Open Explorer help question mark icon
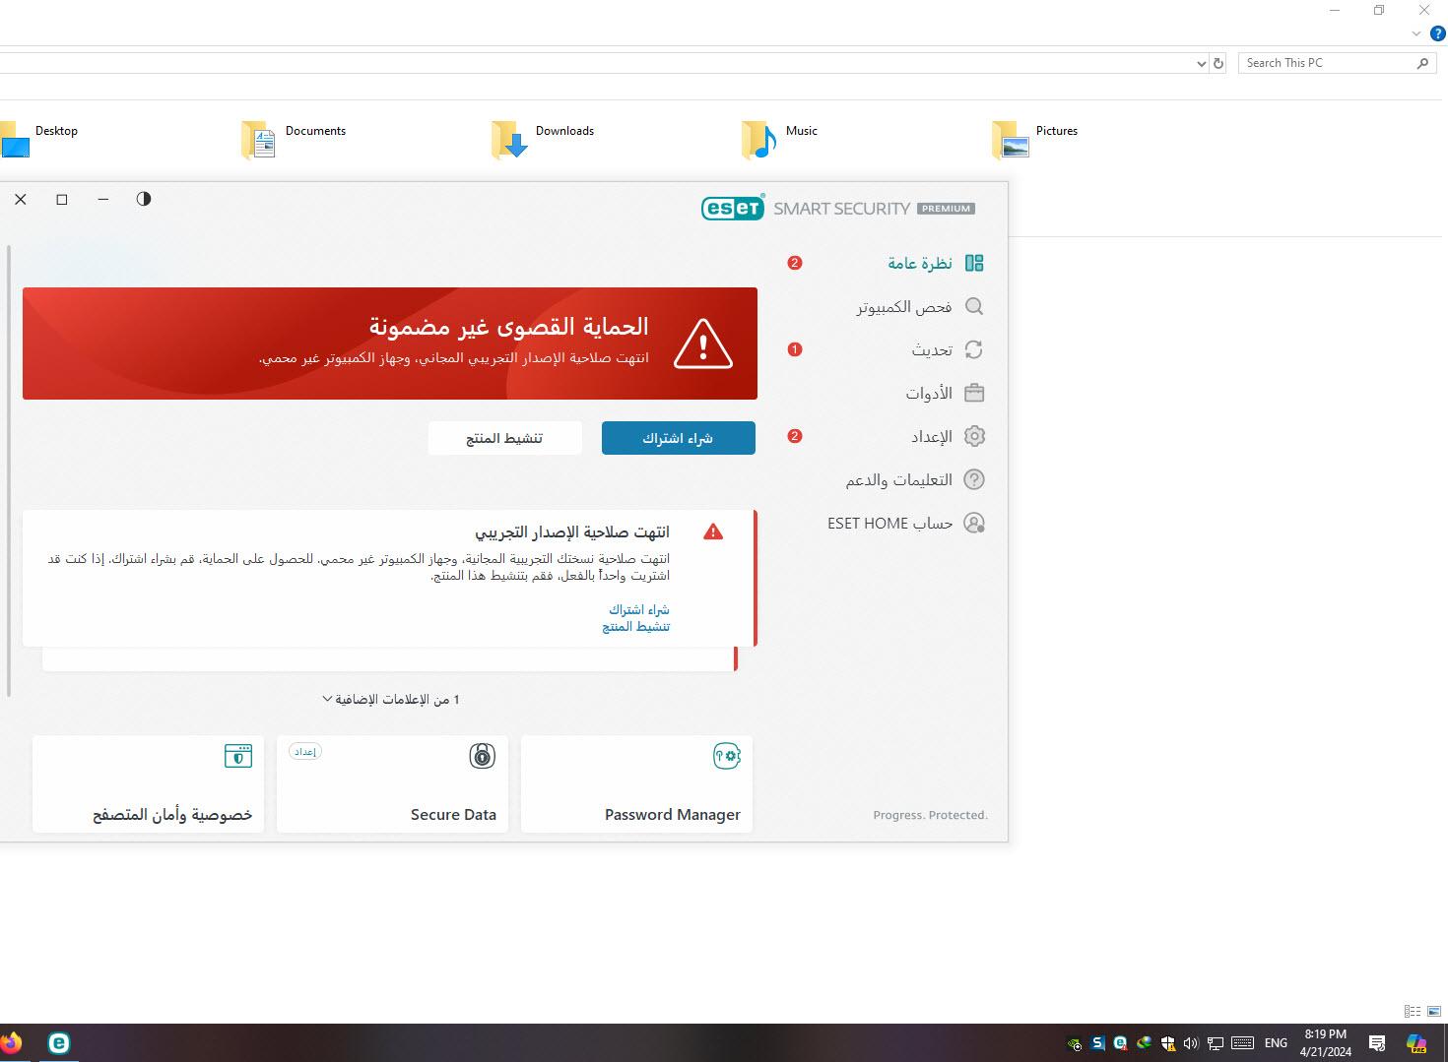This screenshot has height=1062, width=1448. tap(1438, 33)
